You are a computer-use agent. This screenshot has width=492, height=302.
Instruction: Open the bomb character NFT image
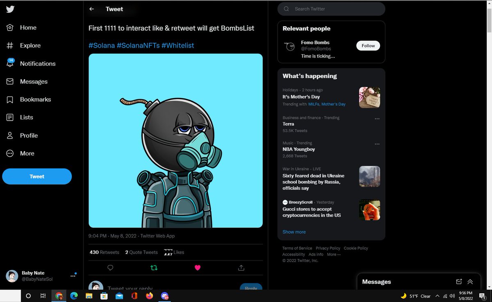[x=175, y=141]
